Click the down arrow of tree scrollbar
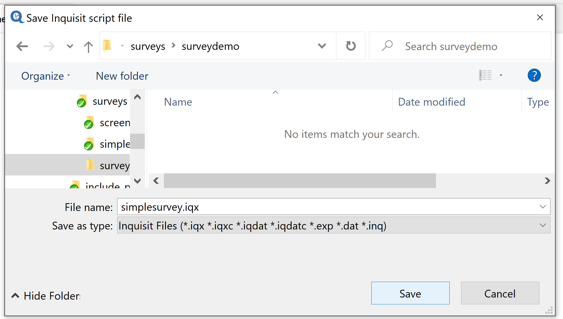563x319 pixels. (137, 181)
